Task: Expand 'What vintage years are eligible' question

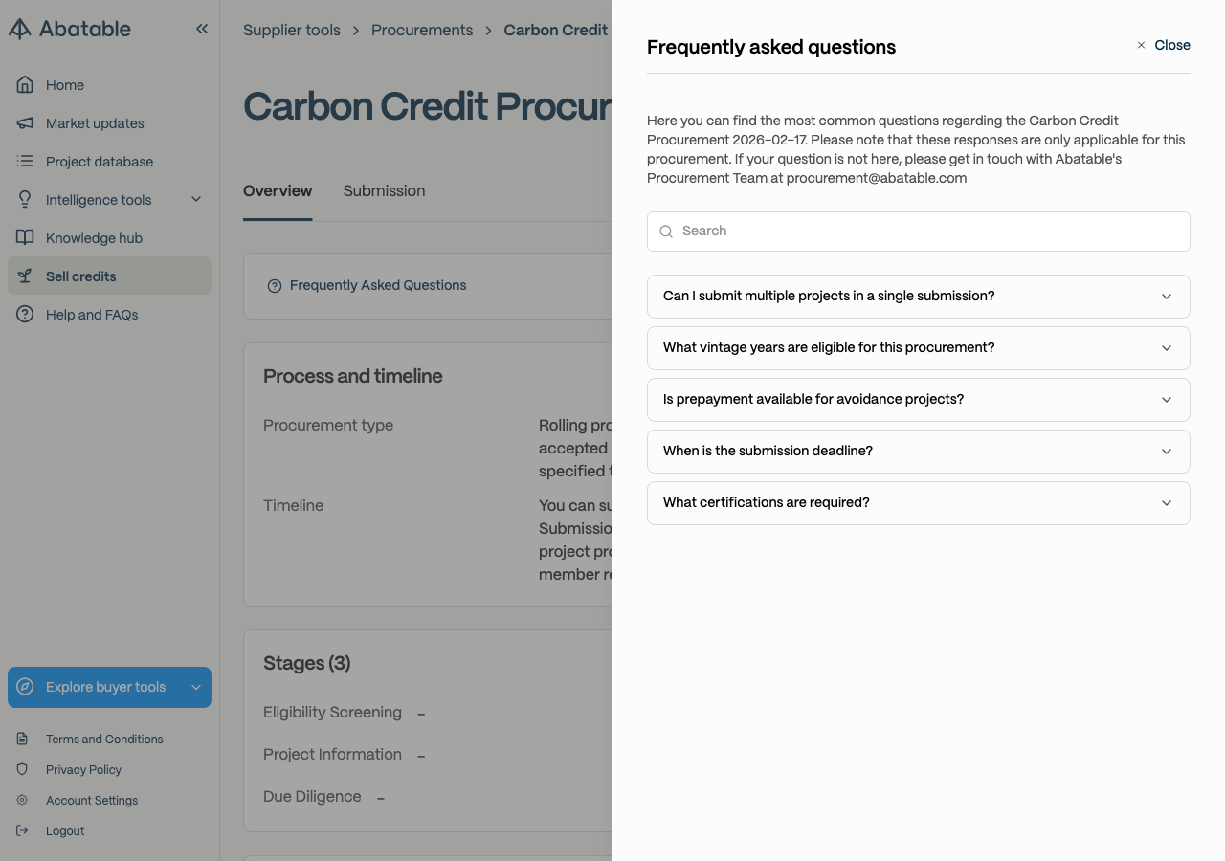Action: (x=919, y=348)
